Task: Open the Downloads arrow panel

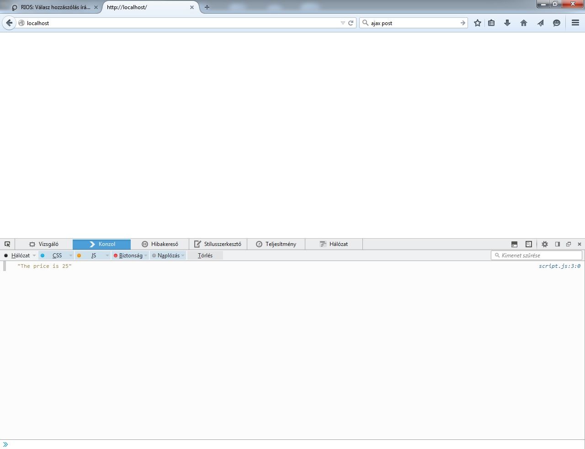Action: tap(507, 23)
